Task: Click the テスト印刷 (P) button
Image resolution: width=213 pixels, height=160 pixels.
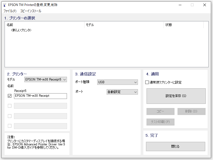Action: coord(160,122)
